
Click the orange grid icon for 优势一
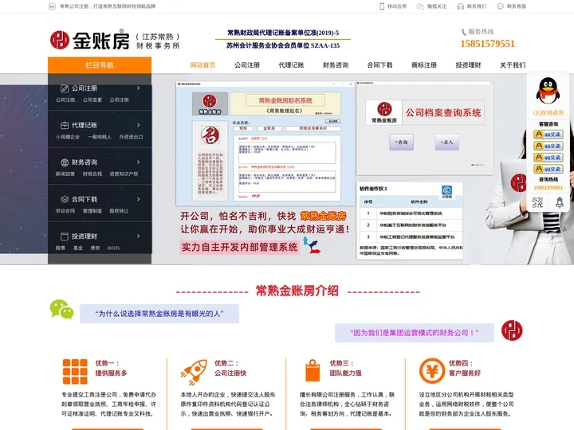(75, 371)
